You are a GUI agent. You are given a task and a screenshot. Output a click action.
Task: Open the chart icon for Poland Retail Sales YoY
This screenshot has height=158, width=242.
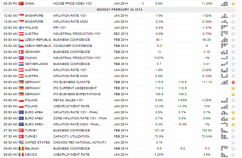tap(224, 100)
